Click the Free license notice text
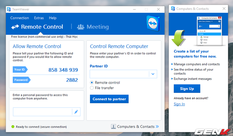 point(44,37)
